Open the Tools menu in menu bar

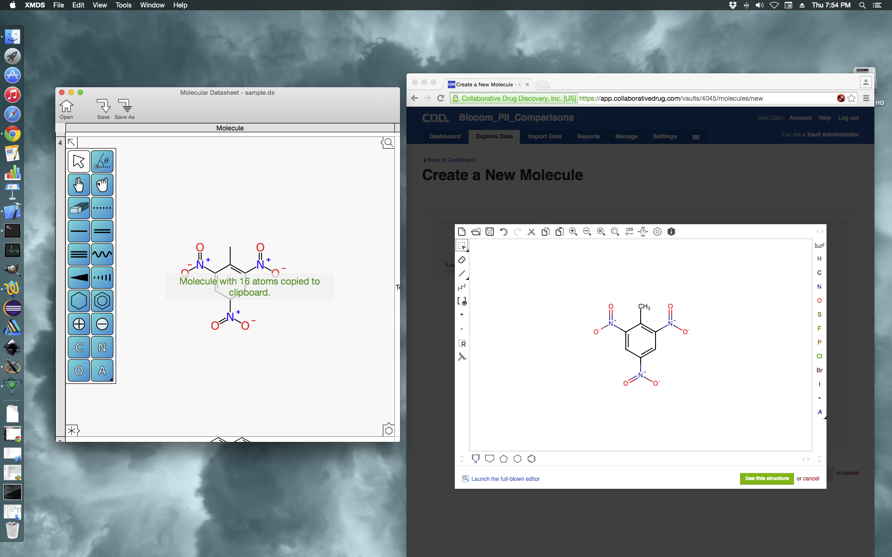(x=123, y=5)
